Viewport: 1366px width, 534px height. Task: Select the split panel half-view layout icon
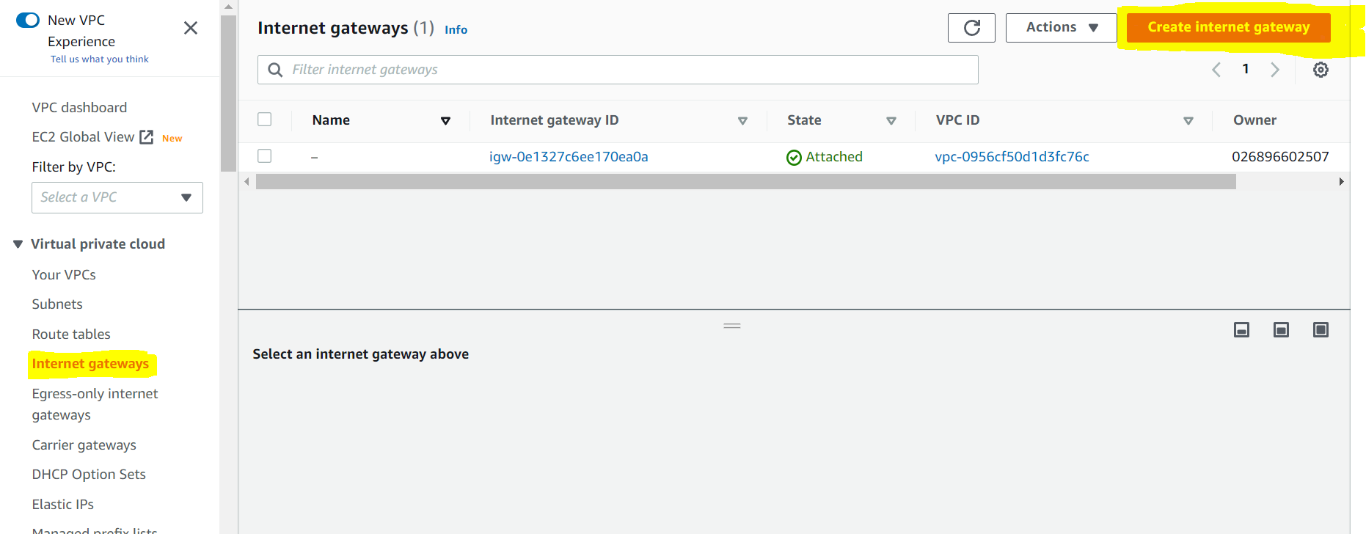click(1281, 329)
